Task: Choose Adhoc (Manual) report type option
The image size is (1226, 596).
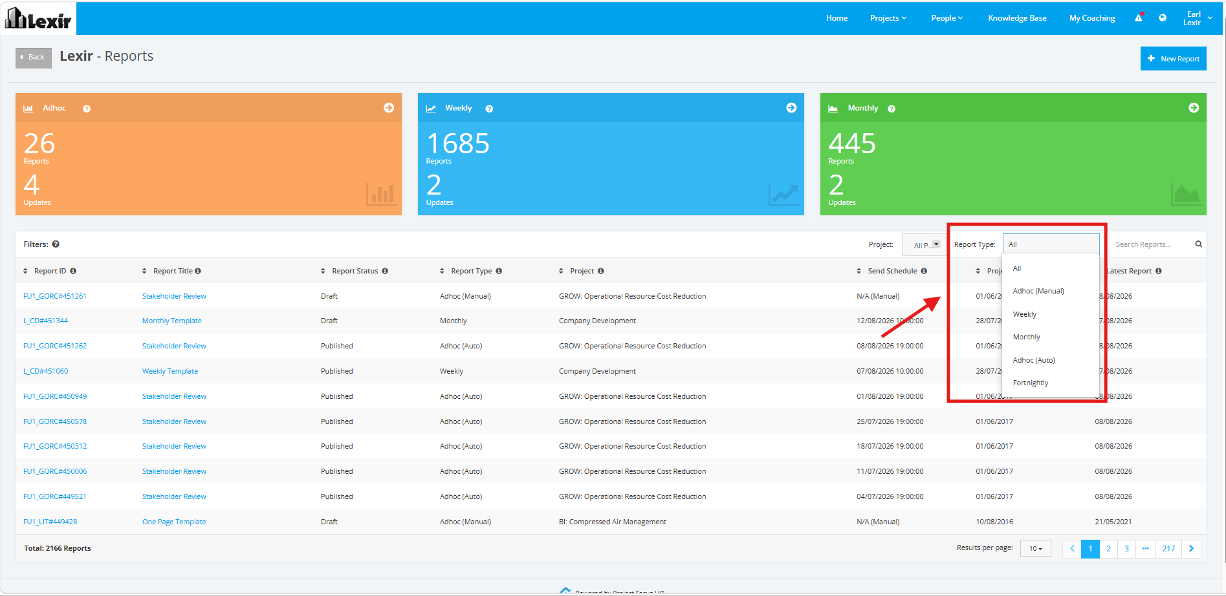Action: coord(1038,291)
